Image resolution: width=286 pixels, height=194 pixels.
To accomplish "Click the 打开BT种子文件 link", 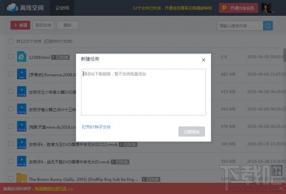I will 96,127.
